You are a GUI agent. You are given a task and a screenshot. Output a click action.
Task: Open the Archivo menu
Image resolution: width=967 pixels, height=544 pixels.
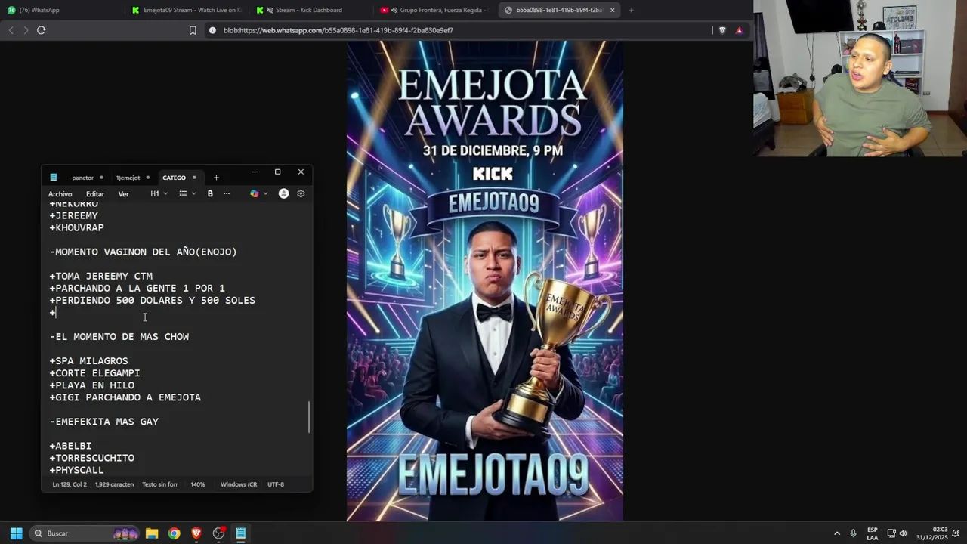coord(60,194)
